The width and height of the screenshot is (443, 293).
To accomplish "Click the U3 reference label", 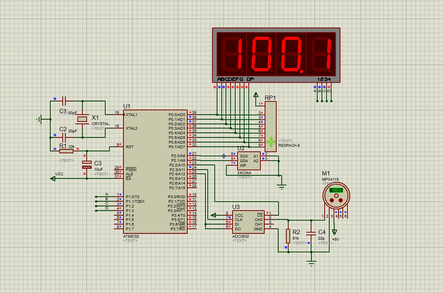I will tap(236, 207).
